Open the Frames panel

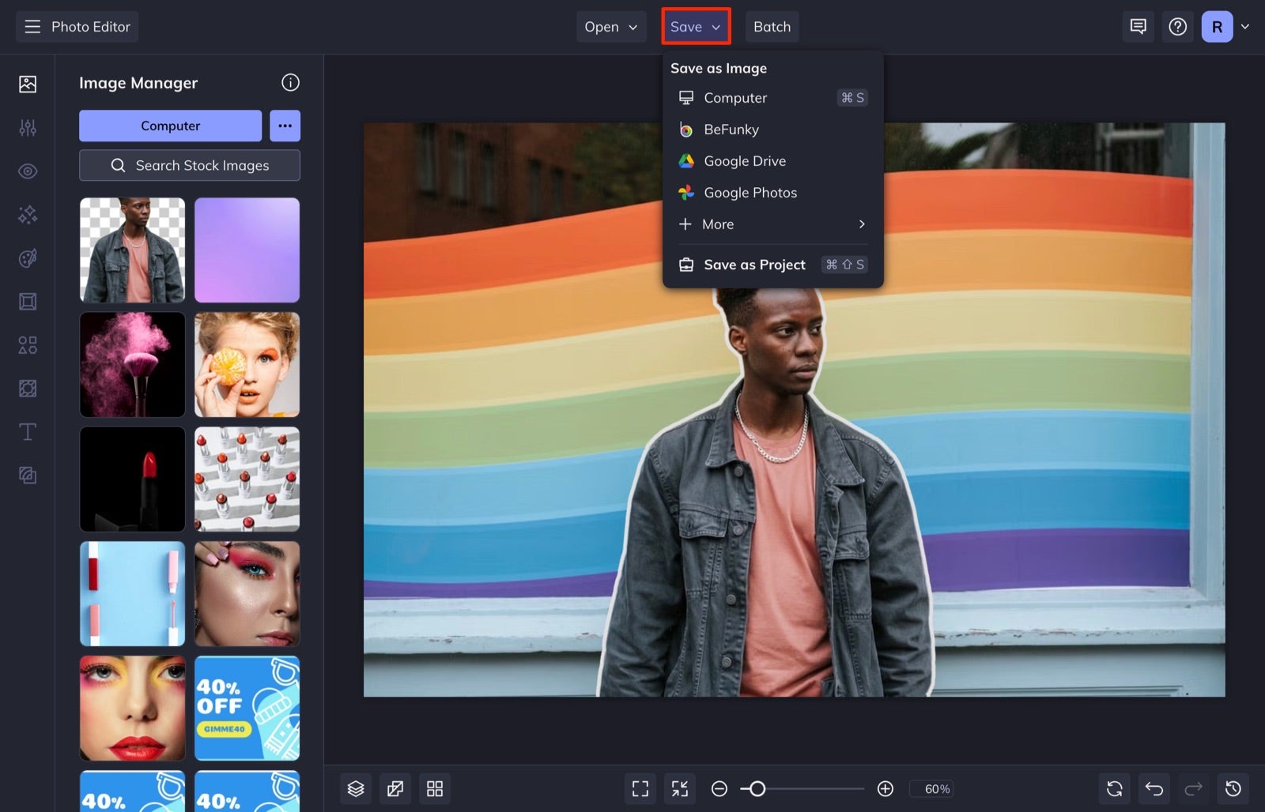coord(28,301)
